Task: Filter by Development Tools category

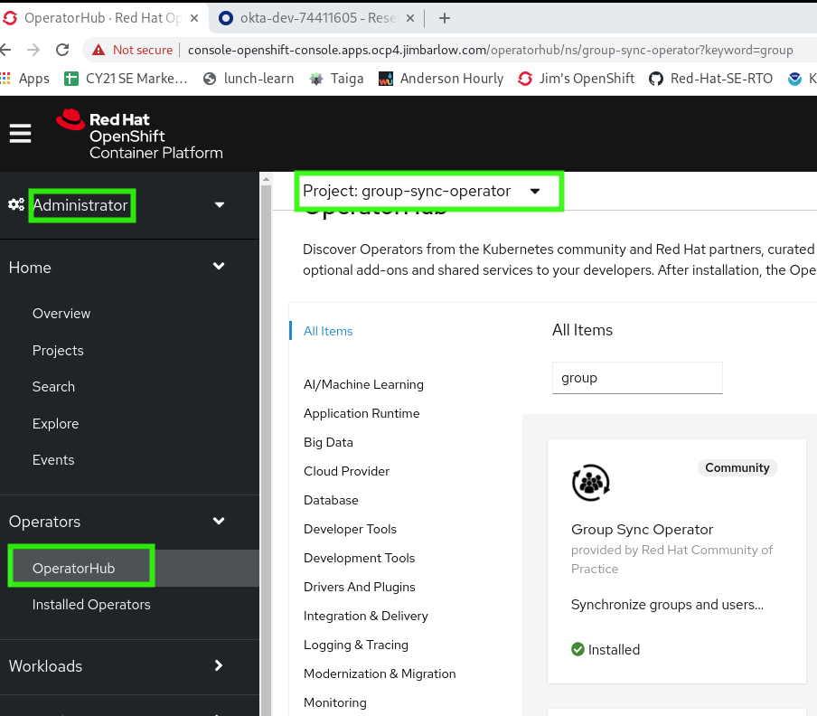Action: pyautogui.click(x=360, y=558)
